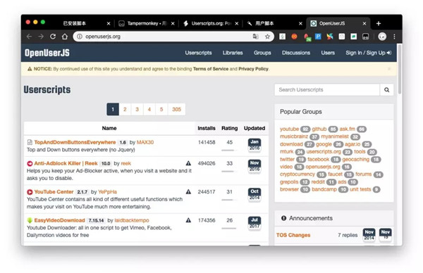The width and height of the screenshot is (423, 273).
Task: Open the YouTube Center script link
Action: click(x=54, y=192)
